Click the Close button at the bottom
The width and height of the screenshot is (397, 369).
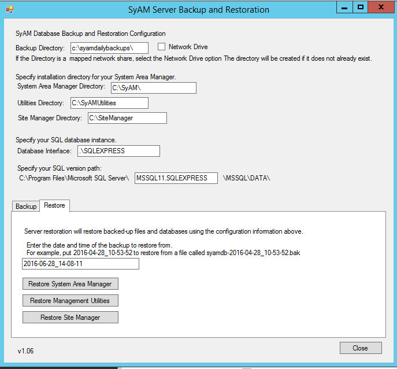(x=360, y=348)
